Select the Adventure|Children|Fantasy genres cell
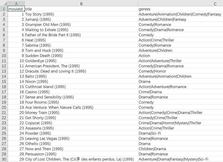Viewport: 223px width, 162px height. [x=181, y=19]
